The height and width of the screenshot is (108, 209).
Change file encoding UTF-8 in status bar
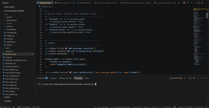[155, 107]
